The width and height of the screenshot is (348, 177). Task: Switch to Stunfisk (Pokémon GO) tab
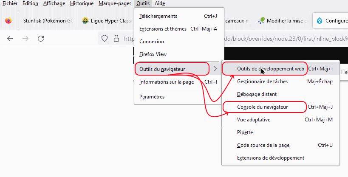click(x=48, y=21)
